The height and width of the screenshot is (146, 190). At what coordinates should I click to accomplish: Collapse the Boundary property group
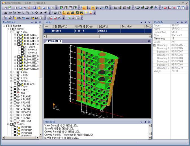pos(155,45)
